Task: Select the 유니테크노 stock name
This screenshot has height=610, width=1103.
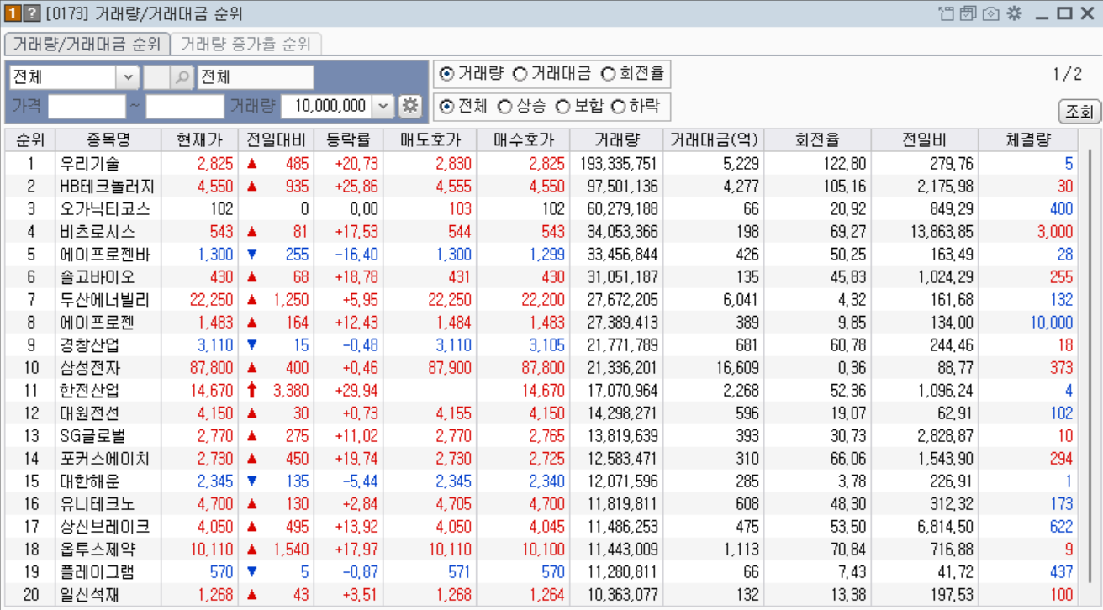Action: 98,504
